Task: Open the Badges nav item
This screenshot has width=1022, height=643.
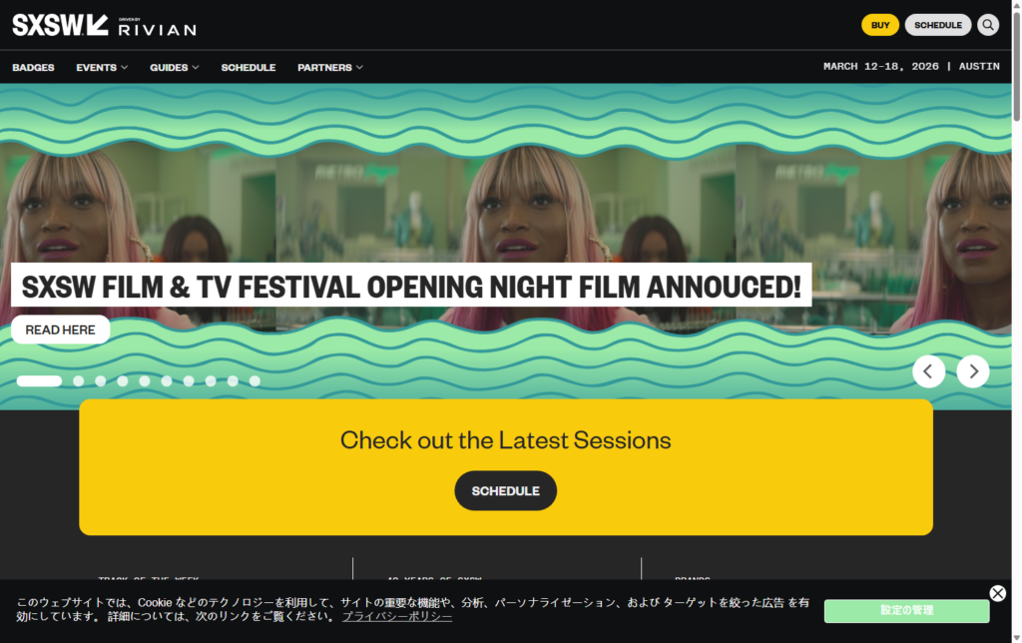Action: pos(33,67)
